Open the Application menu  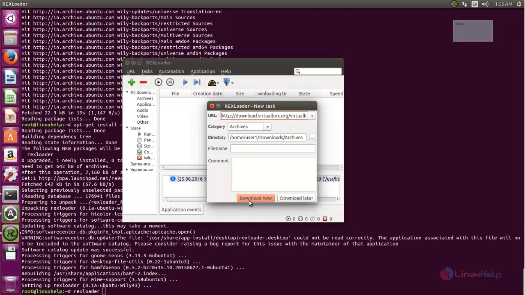tap(203, 71)
